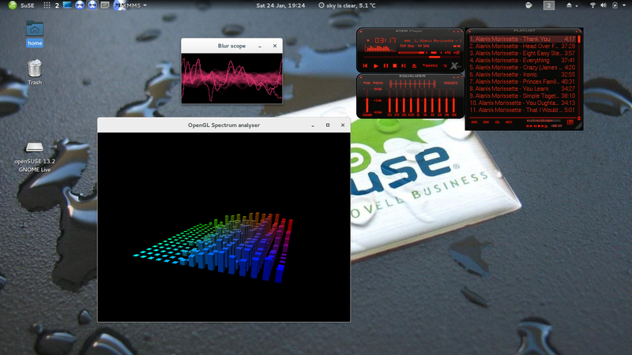Screen dimensions: 632x355
Task: Click the PREAMP slider in equalizer
Action: coord(367,101)
